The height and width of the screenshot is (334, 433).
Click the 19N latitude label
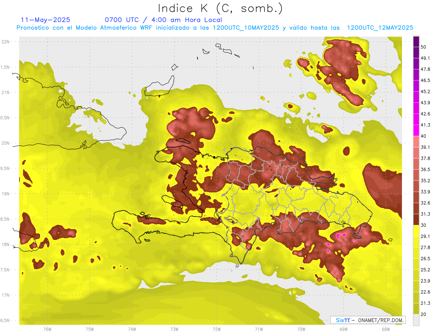click(x=6, y=194)
